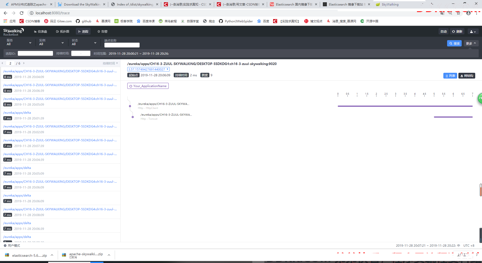Expand the 服务 service dropdown

[x=19, y=42]
